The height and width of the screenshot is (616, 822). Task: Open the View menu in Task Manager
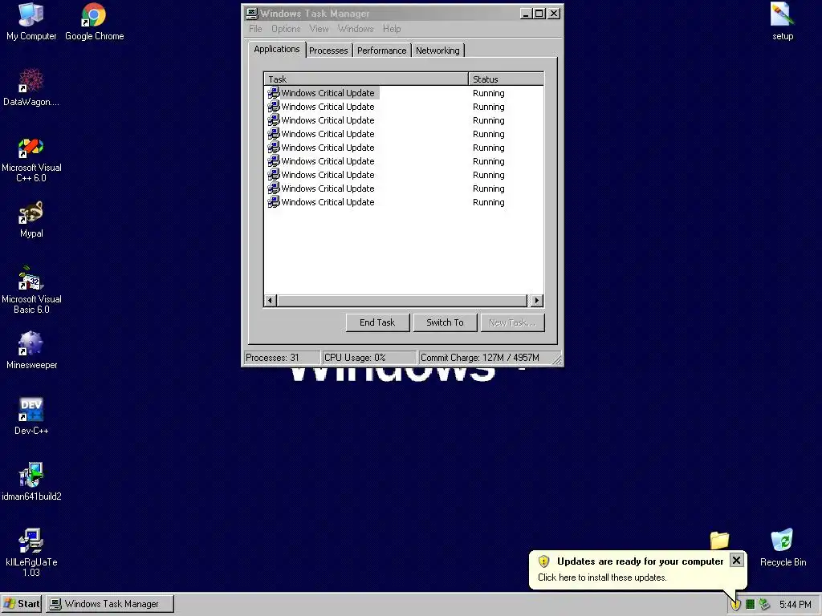click(x=319, y=29)
